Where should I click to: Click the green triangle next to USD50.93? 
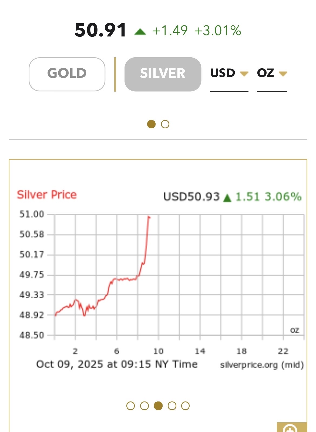coord(227,198)
